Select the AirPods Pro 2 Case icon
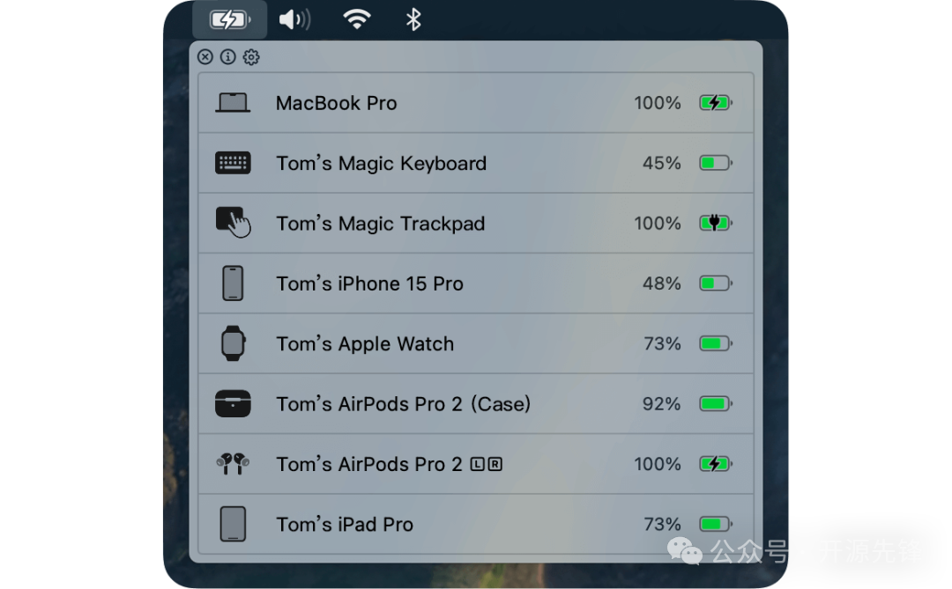 click(233, 403)
